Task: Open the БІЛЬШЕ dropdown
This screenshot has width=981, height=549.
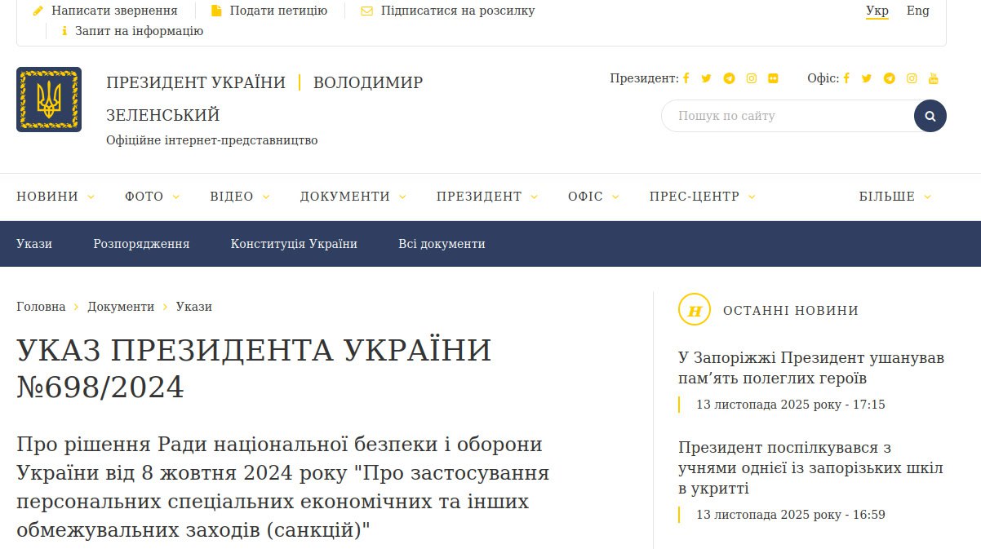Action: click(889, 196)
